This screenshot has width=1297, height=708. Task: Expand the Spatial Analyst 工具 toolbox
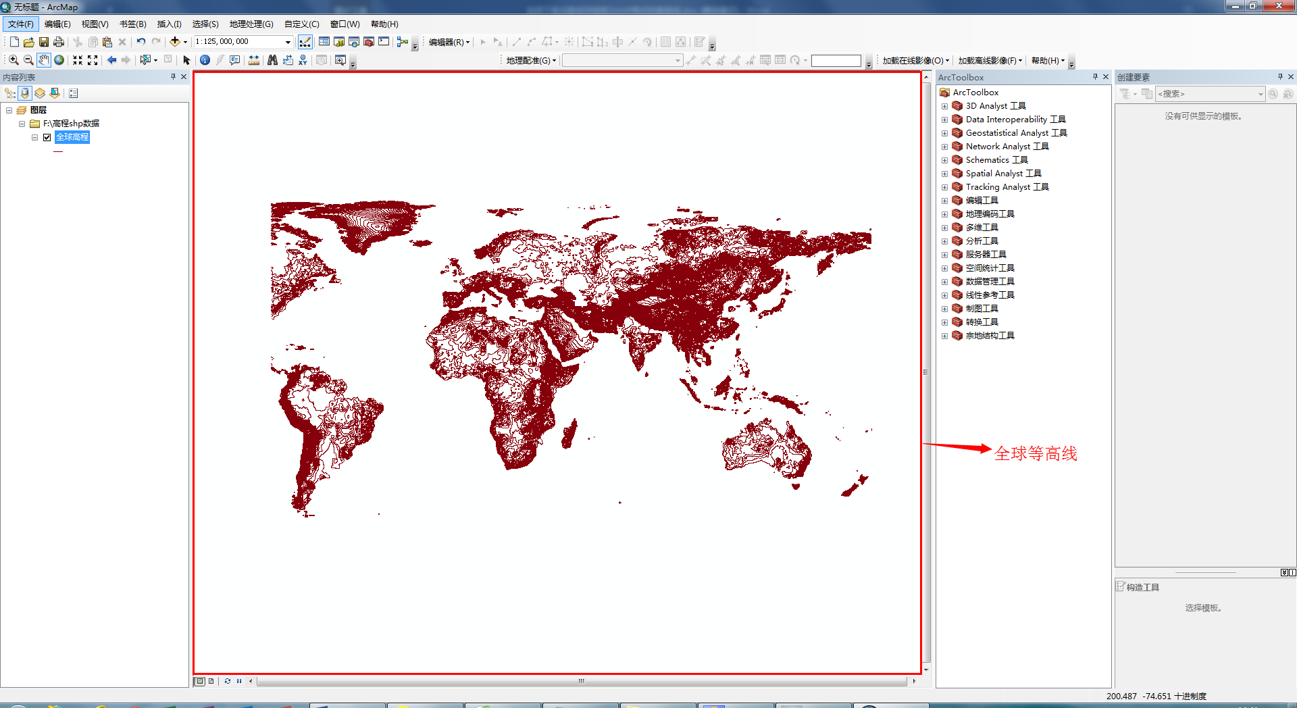pos(944,174)
